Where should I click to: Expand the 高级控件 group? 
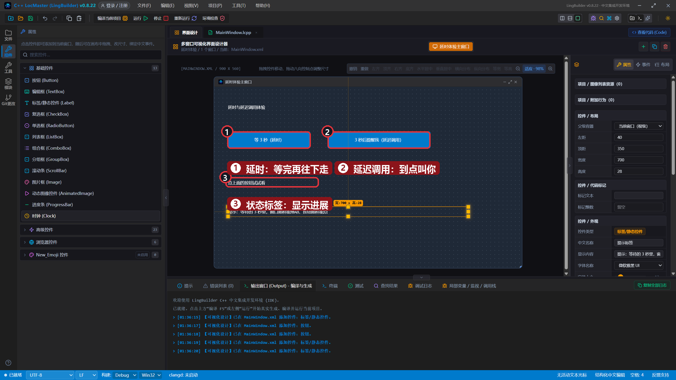click(91, 230)
